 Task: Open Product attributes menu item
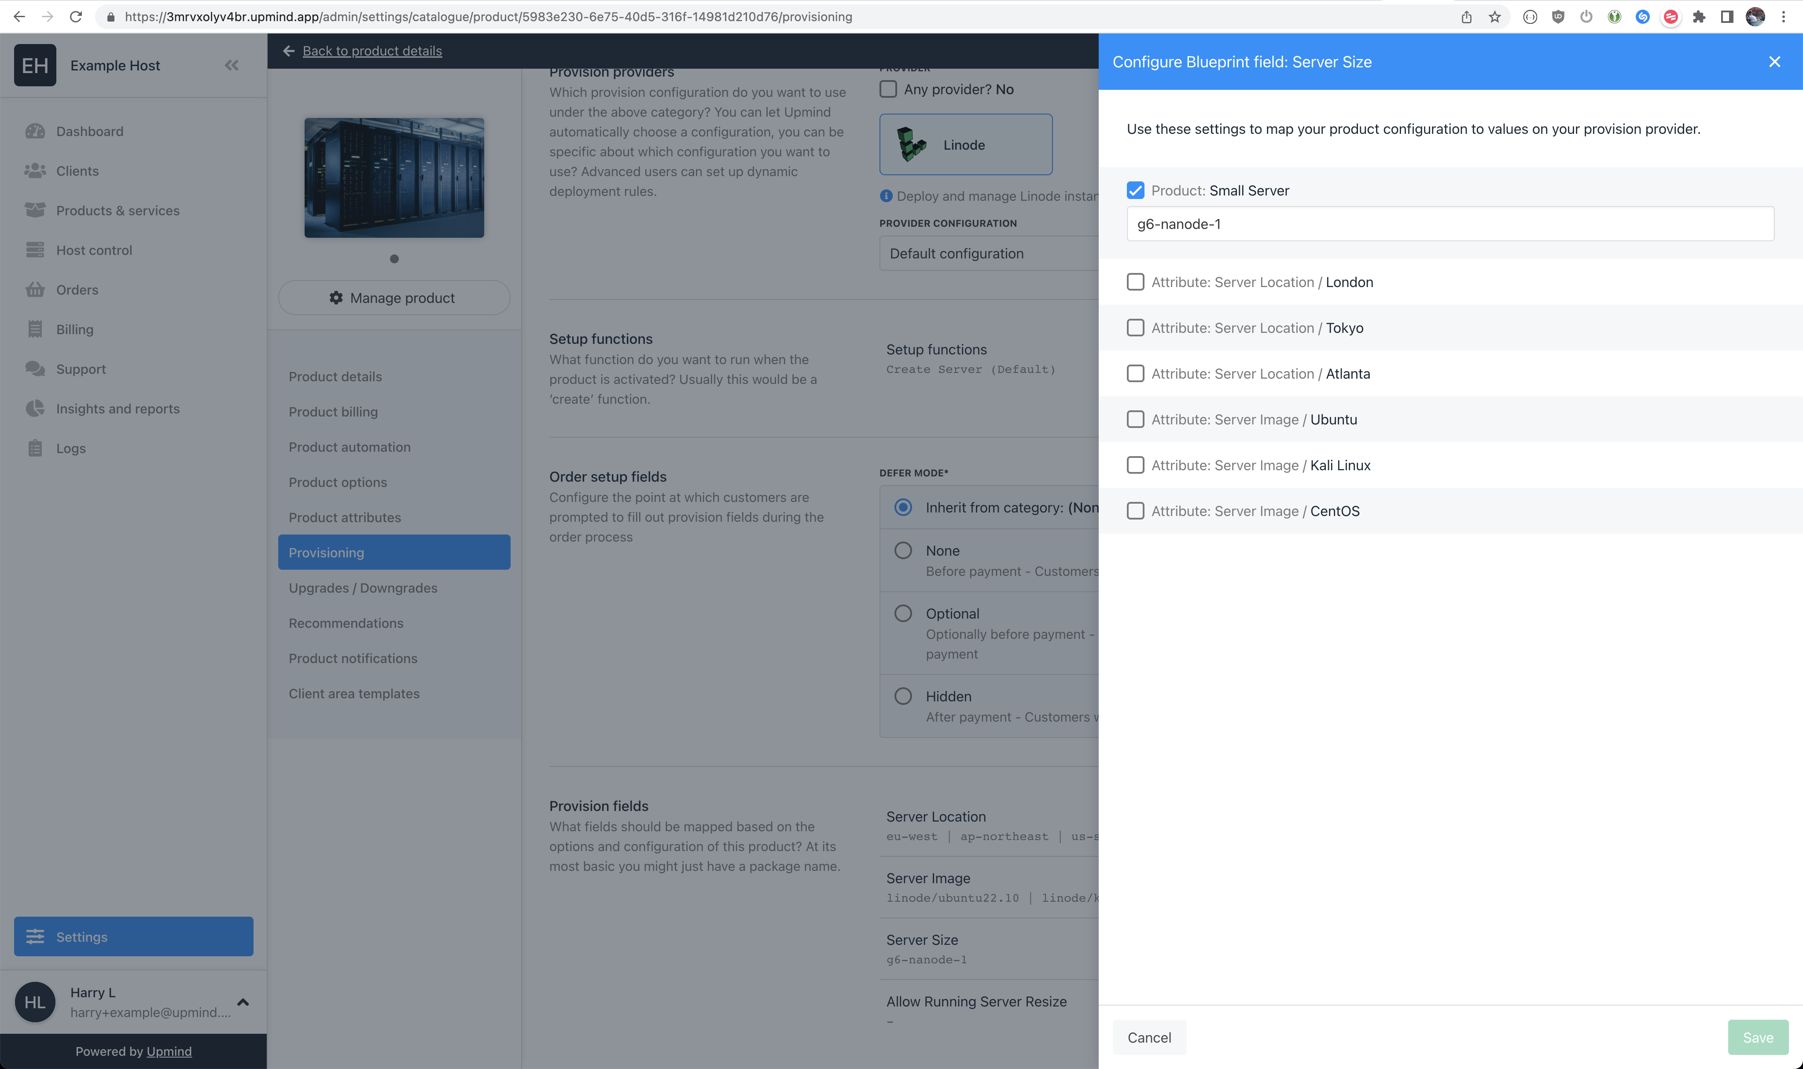point(345,517)
